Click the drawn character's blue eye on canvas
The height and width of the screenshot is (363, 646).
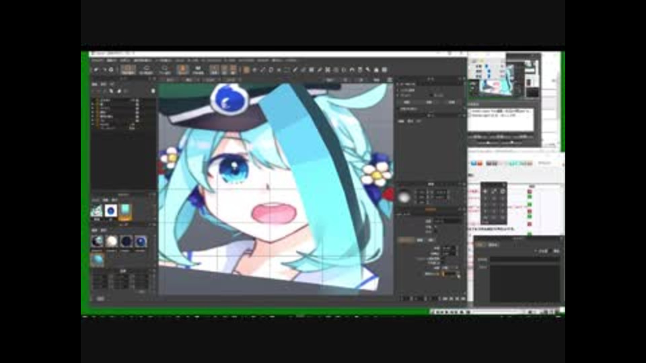234,169
